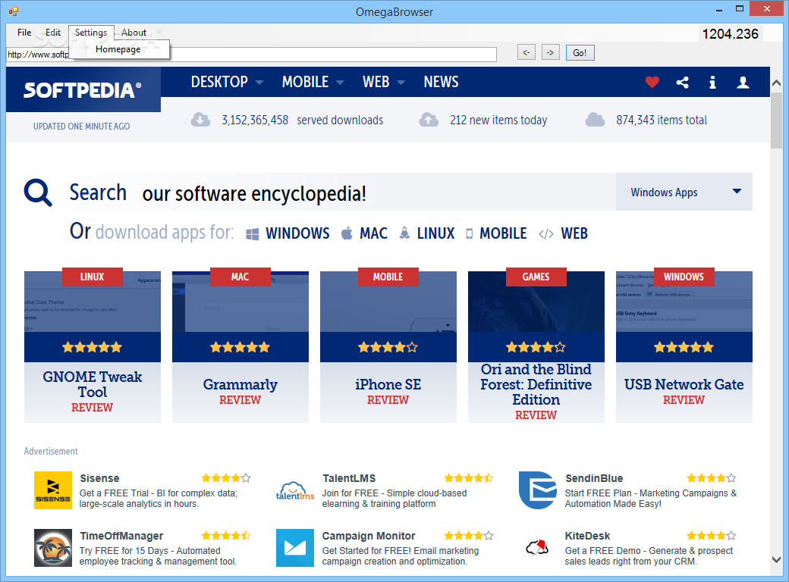789x582 pixels.
Task: Click the LINUX platform link
Action: point(435,233)
